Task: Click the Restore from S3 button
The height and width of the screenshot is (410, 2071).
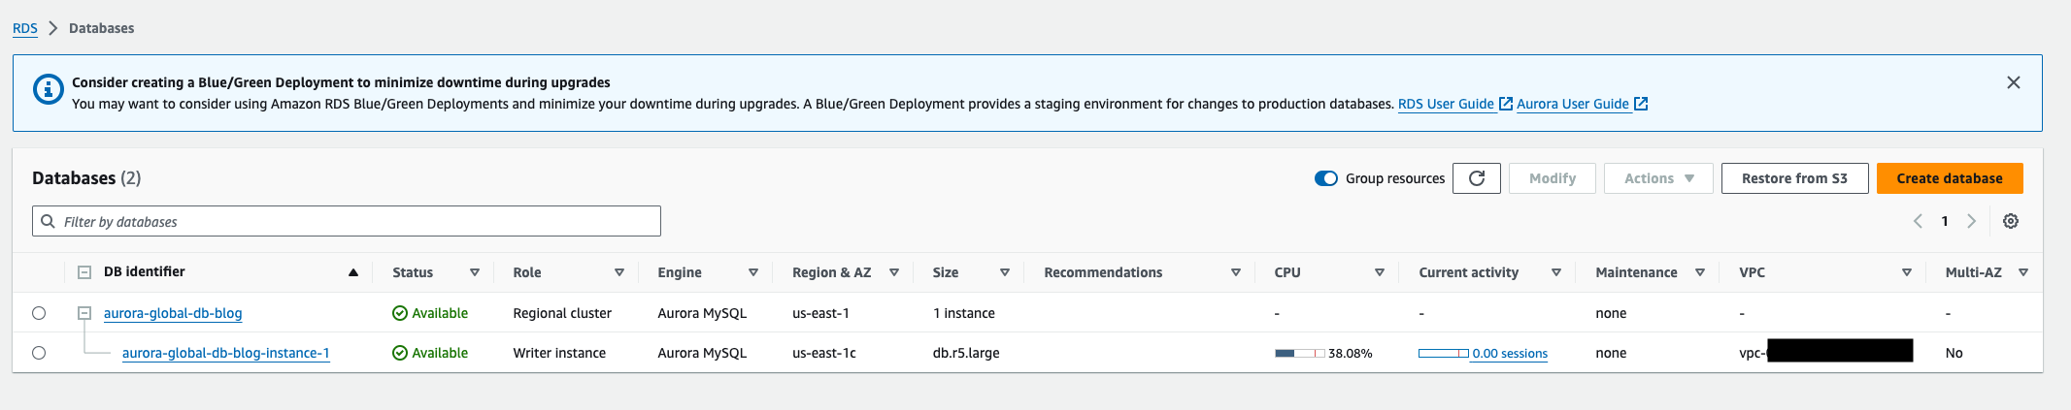Action: tap(1793, 178)
